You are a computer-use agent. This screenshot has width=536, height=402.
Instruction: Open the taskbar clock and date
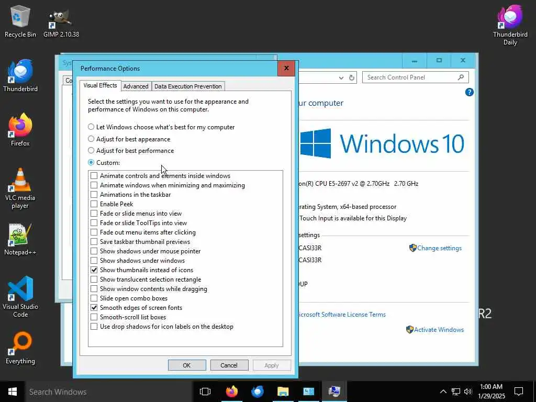(492, 392)
